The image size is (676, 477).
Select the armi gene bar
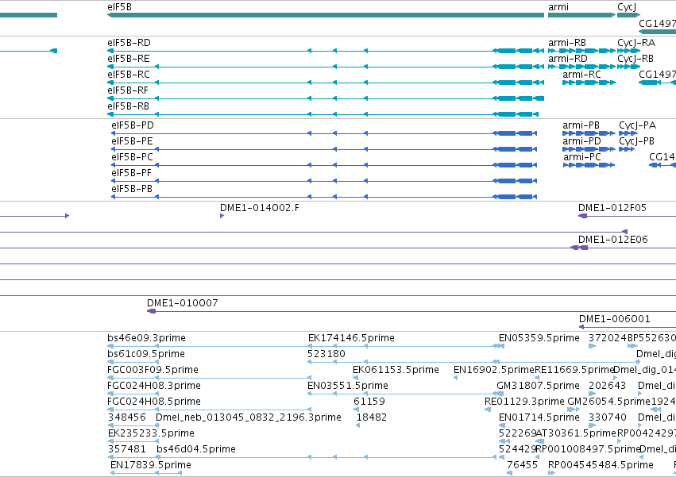pyautogui.click(x=581, y=15)
